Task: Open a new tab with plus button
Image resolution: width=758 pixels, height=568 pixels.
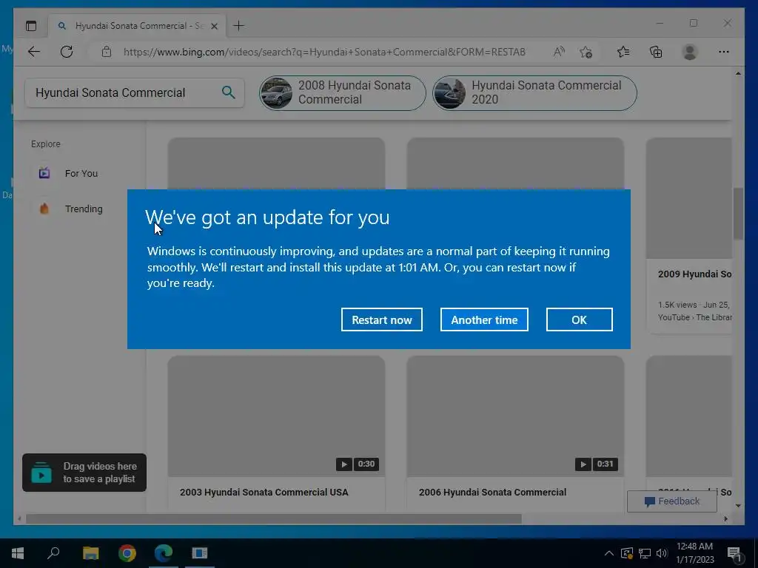Action: (239, 26)
